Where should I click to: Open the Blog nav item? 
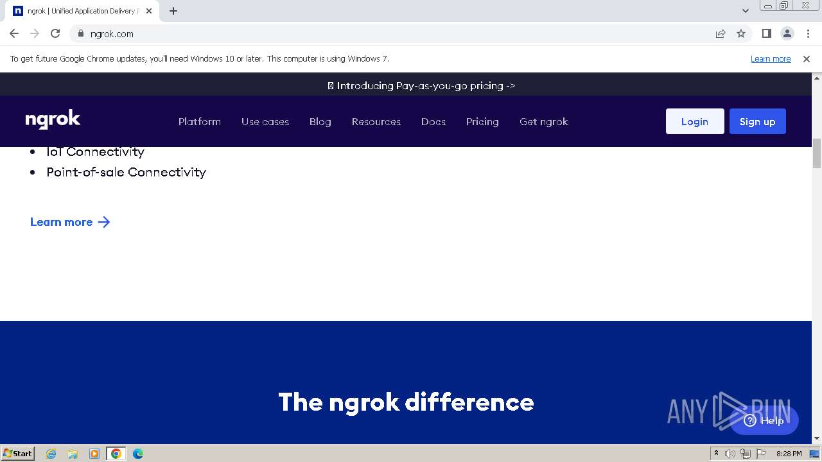tap(320, 121)
